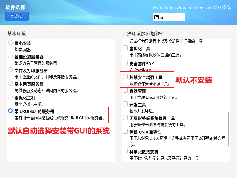The height and width of the screenshot is (178, 237).
Task: Open the cn keyboard layout indicator
Action: click(169, 17)
